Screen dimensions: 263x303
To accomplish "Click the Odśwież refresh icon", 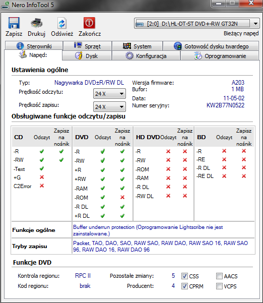I will [x=62, y=23].
